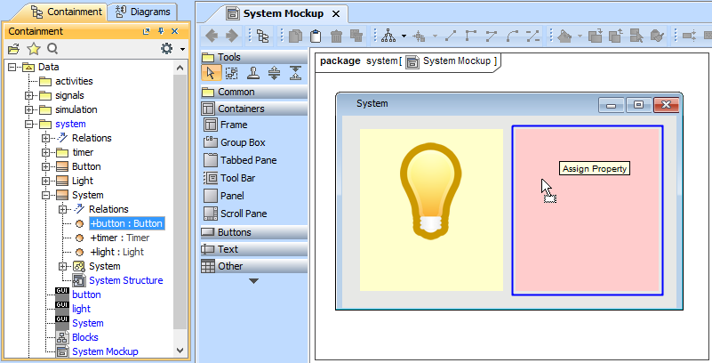Switch to the Diagrams tab
This screenshot has height=363, width=712.
143,12
